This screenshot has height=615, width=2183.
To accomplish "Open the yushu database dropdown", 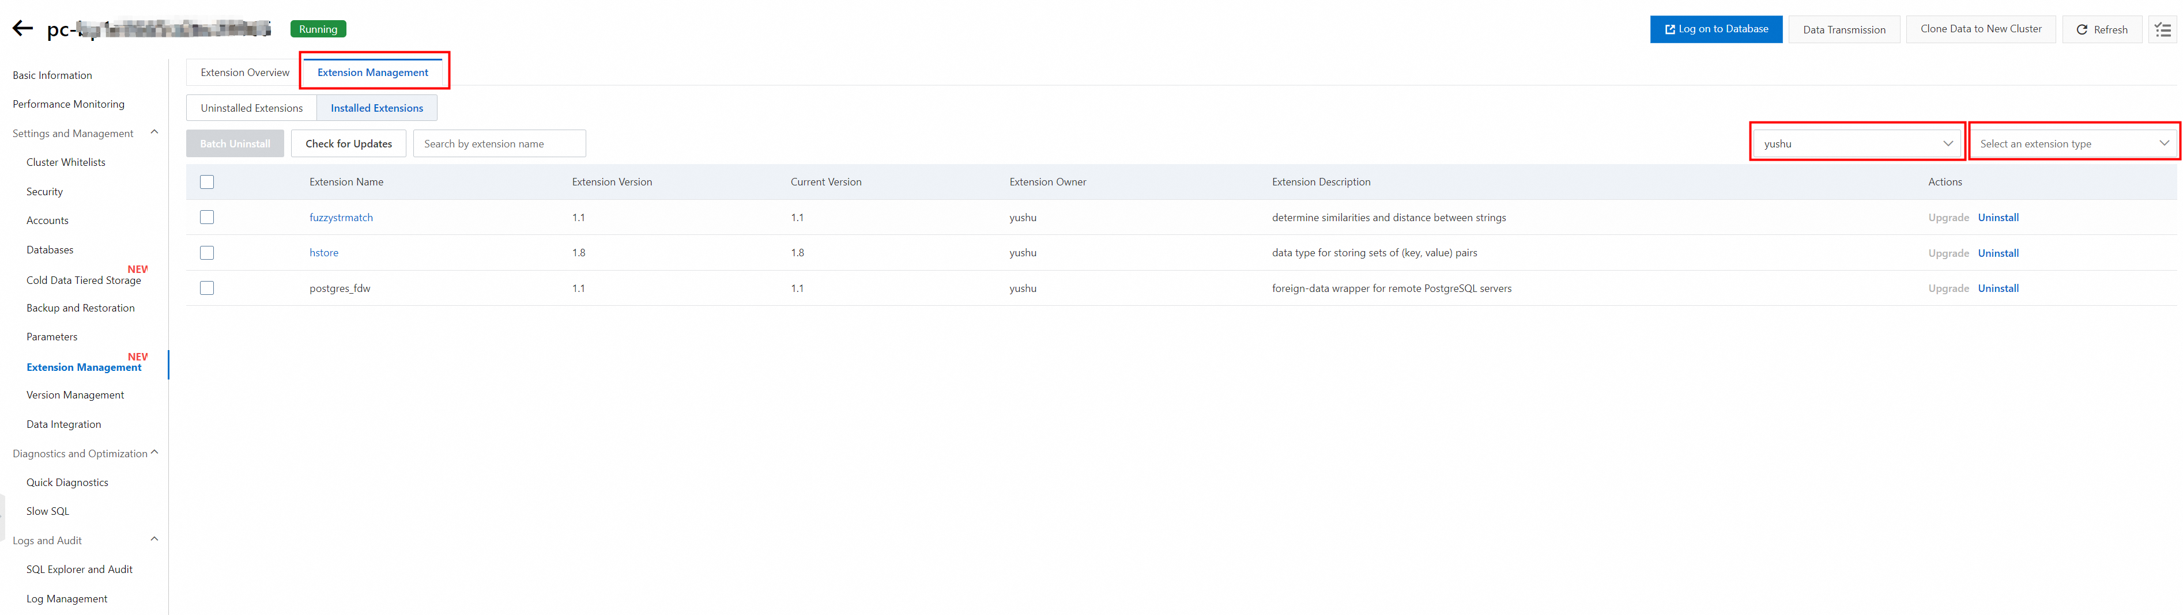I will pyautogui.click(x=1857, y=143).
